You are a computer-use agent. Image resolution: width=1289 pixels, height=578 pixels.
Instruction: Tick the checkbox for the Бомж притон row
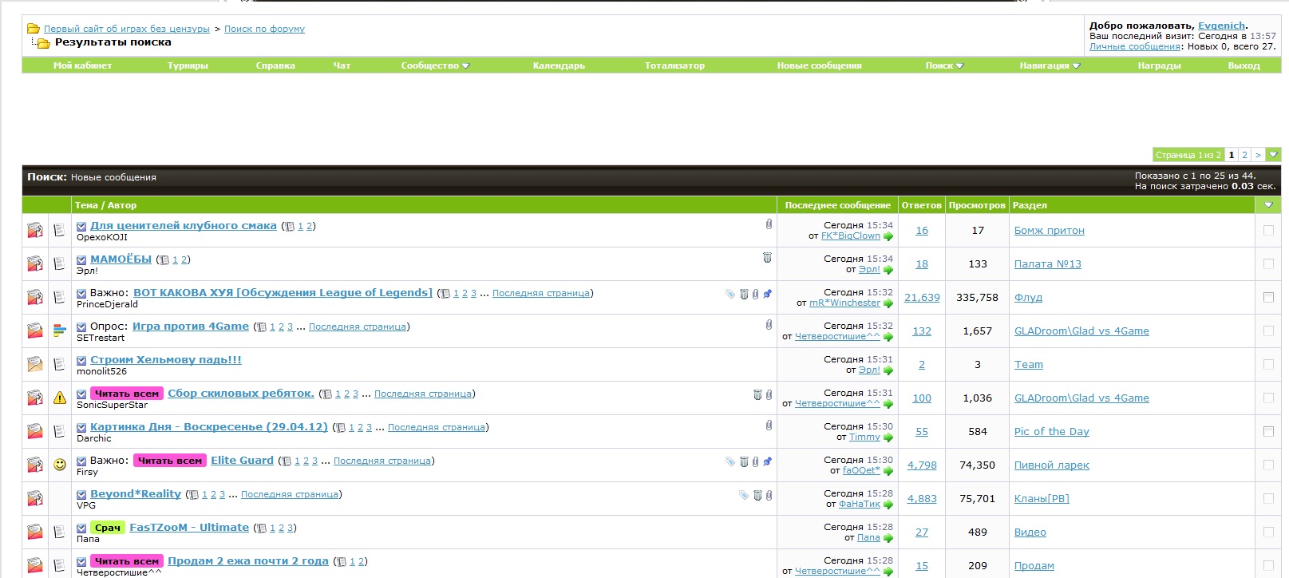click(1268, 230)
